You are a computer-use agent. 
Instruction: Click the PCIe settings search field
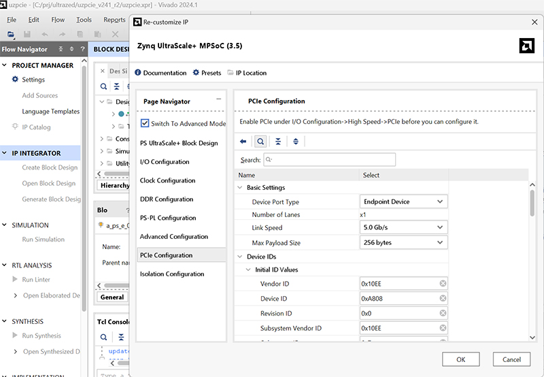[329, 160]
